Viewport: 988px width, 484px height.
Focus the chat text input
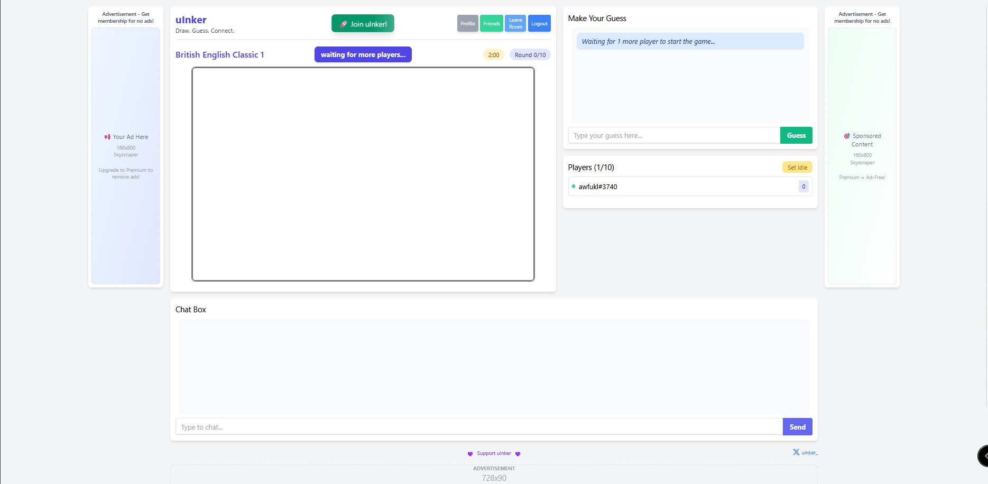point(479,426)
